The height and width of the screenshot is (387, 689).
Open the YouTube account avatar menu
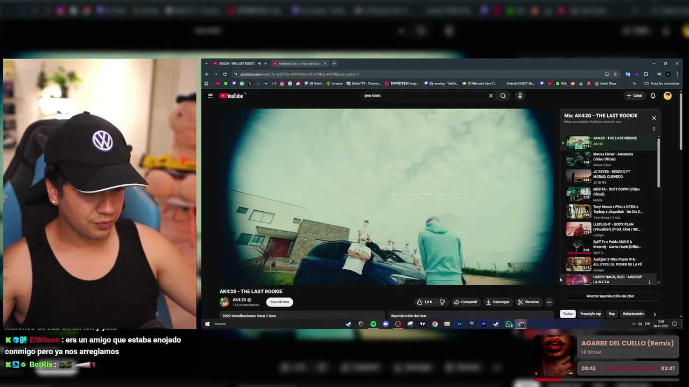(667, 96)
